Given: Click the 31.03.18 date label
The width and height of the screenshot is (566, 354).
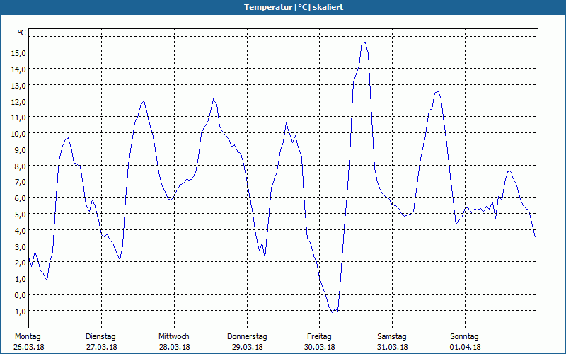Looking at the screenshot, I should coord(393,347).
